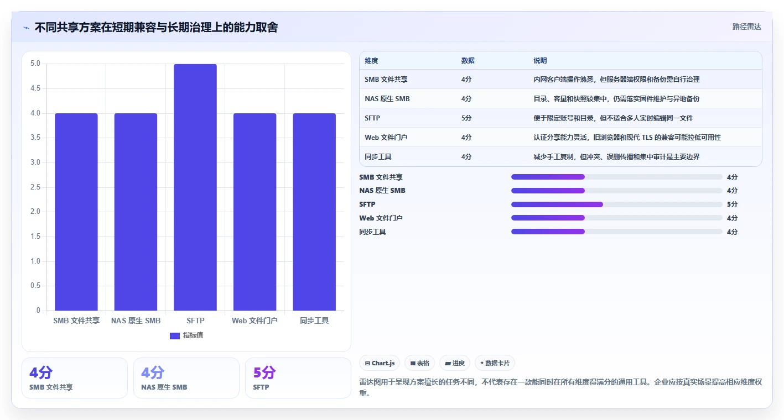Screen dimensions: 784x420
Task: Click Web 文件门户 x-axis label
Action: click(255, 321)
